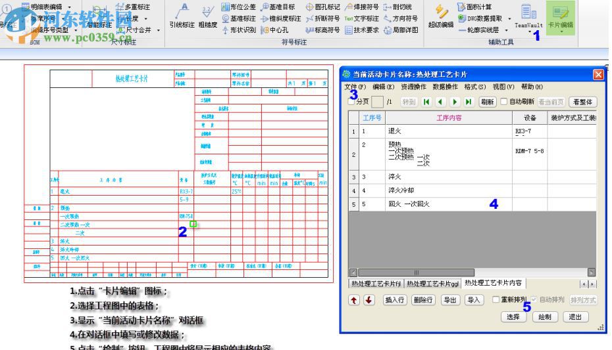Select the 尺寸合并 dimension merge tool

click(x=134, y=30)
